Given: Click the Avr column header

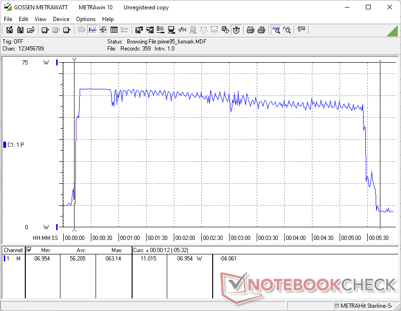Looking at the screenshot, I should [81, 250].
